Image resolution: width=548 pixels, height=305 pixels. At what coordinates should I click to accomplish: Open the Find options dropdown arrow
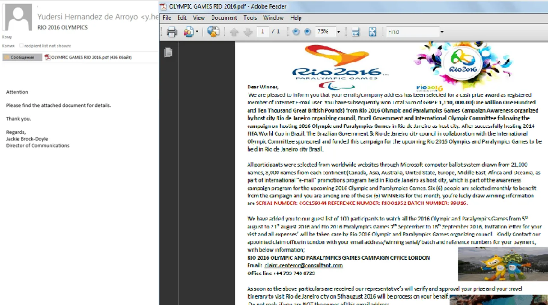[442, 32]
